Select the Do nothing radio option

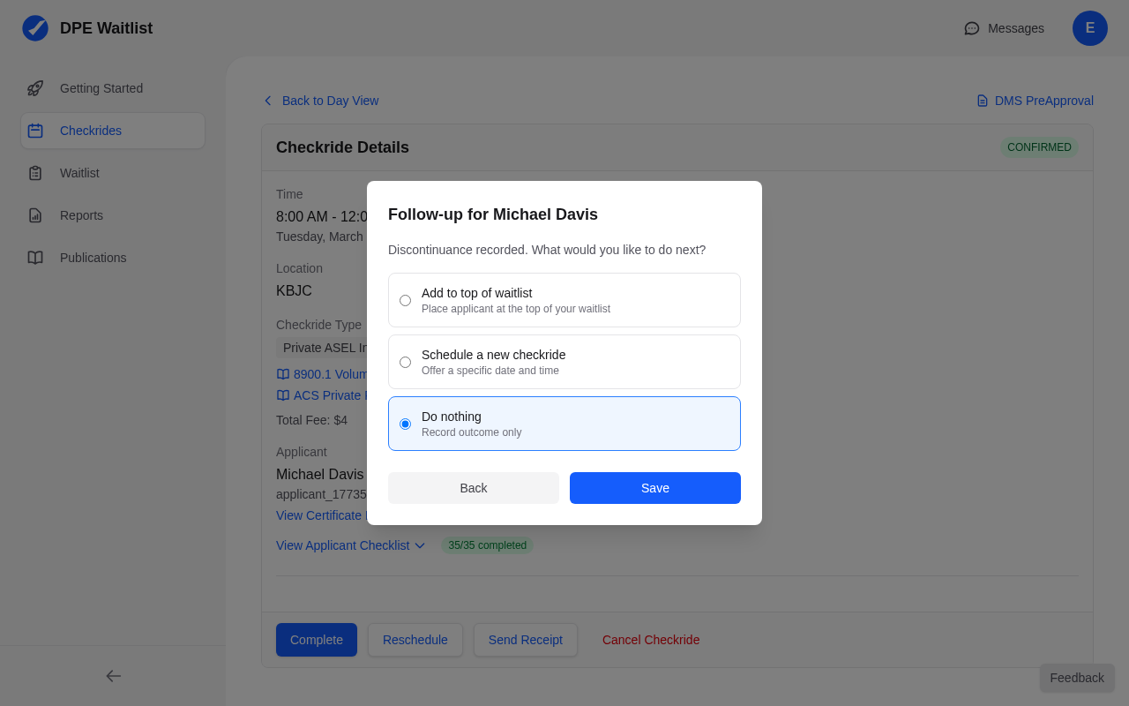[x=406, y=424]
